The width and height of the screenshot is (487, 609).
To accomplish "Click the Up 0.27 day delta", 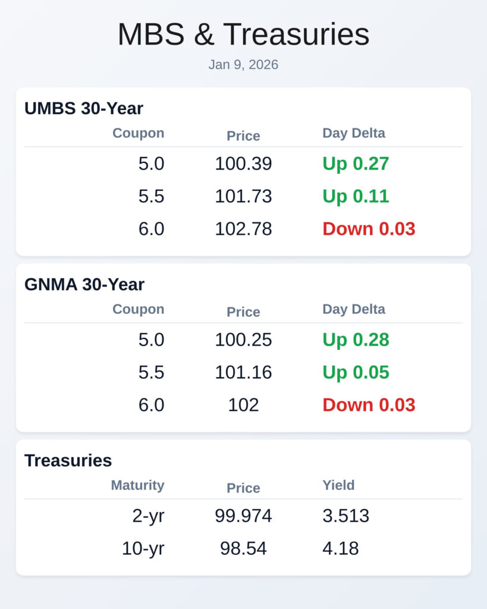I will 356,164.
